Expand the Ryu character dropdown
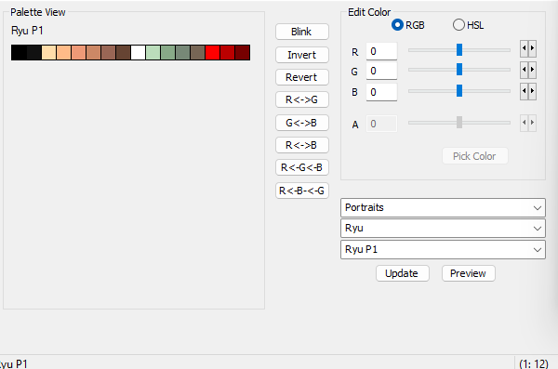The width and height of the screenshot is (558, 369). click(x=443, y=229)
